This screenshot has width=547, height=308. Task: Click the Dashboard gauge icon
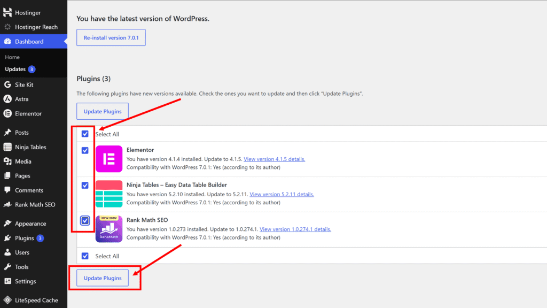7,41
